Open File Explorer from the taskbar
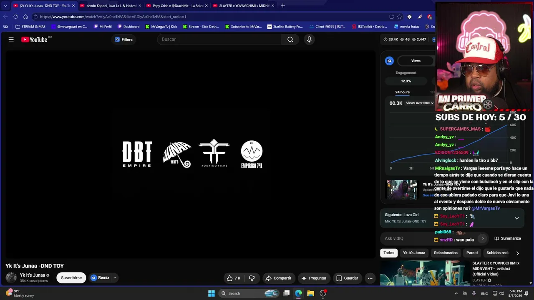 [x=310, y=293]
